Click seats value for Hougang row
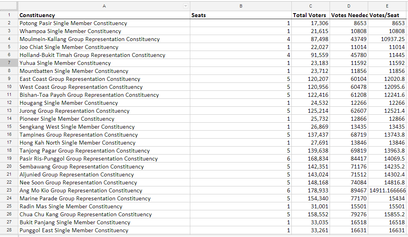This screenshot has height=237, width=408. (241, 103)
